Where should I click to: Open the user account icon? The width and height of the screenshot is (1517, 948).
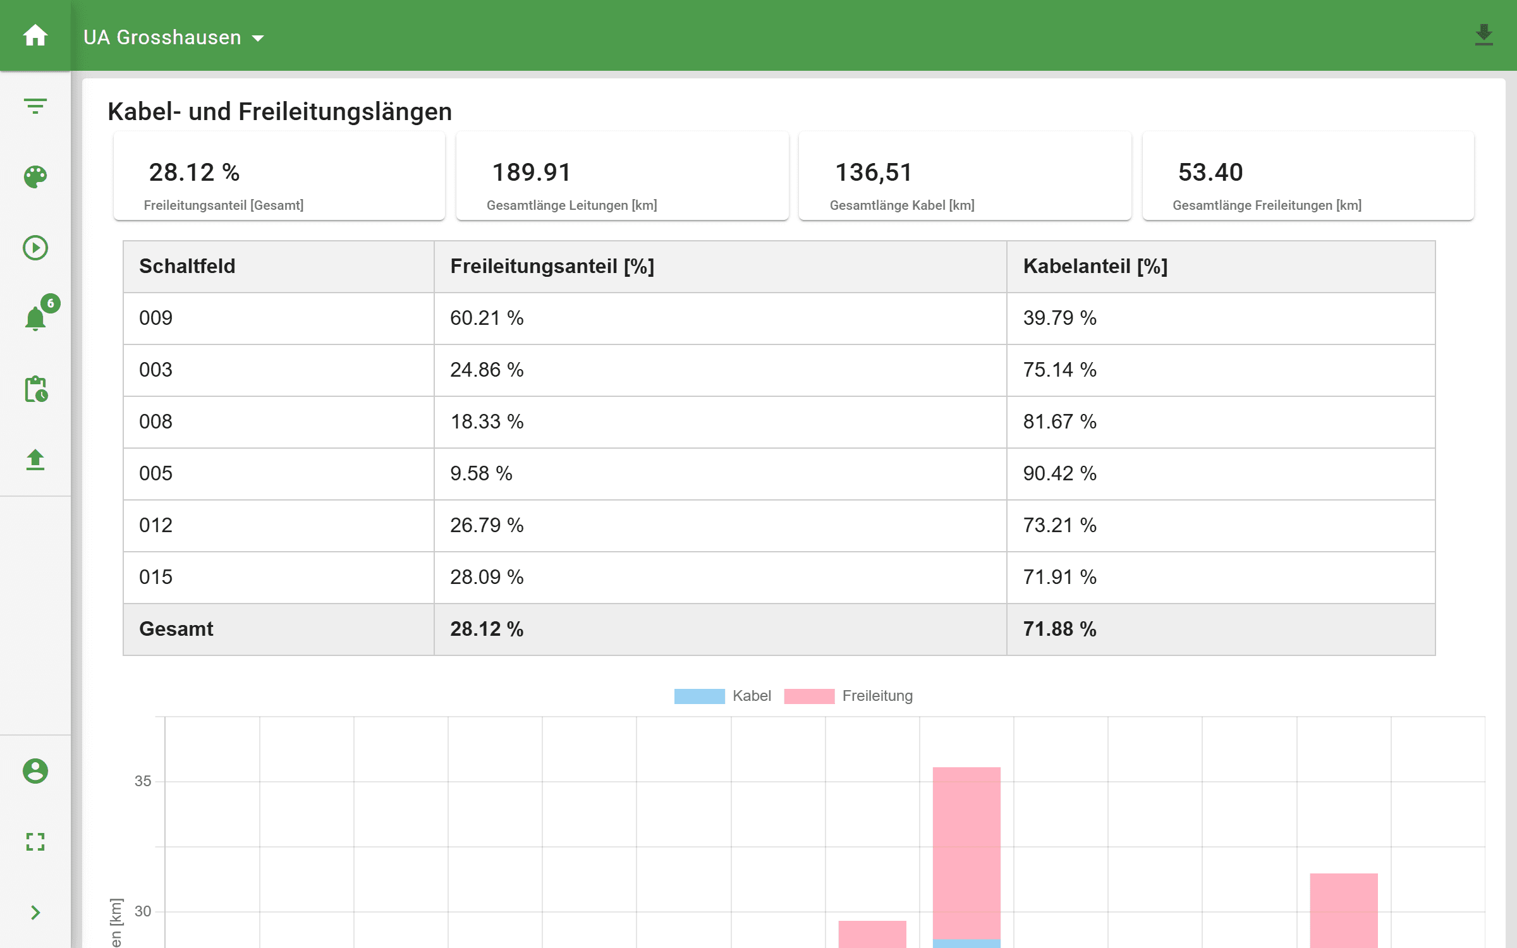[x=35, y=771]
